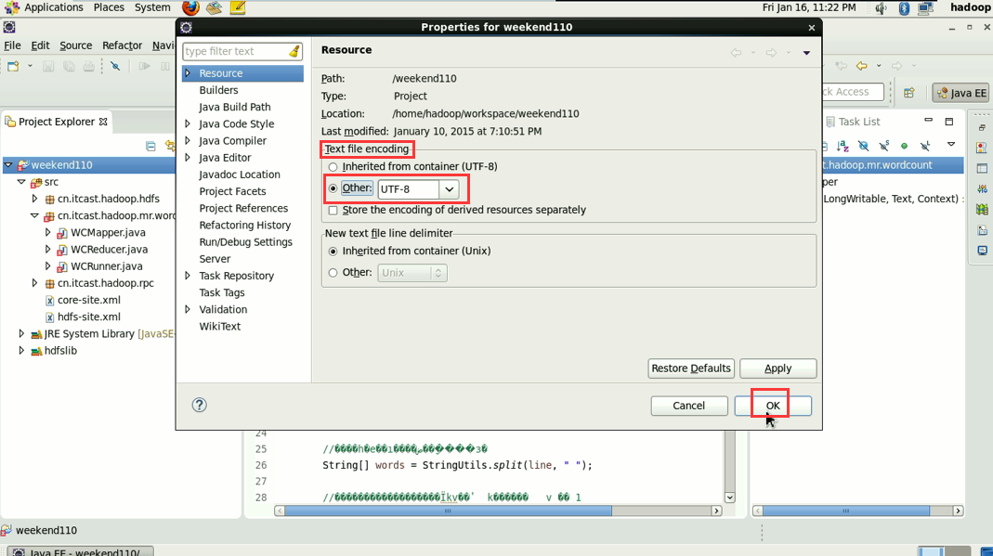
Task: Click the editor horizontal scrollbar thumb
Action: [x=448, y=511]
